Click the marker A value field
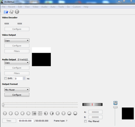Image resolution: width=135 pixels, height=127 pixels. [96, 112]
